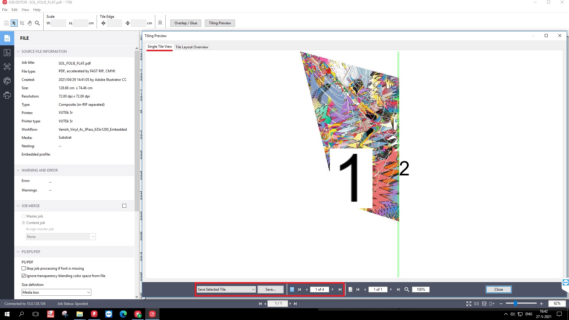Open the View menu
The height and width of the screenshot is (320, 569).
[x=25, y=10]
